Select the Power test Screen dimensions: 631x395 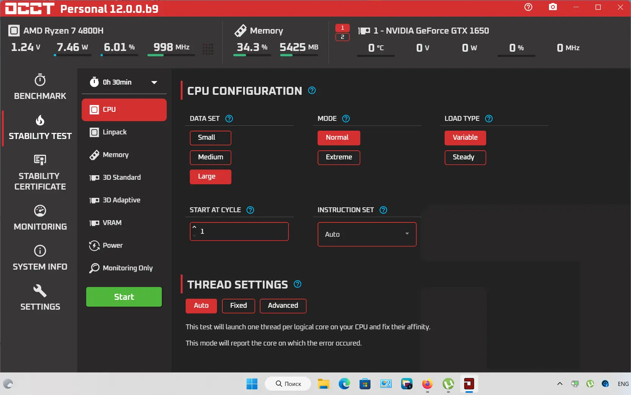coord(124,245)
